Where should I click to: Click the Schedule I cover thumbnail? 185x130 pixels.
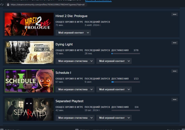coord(29,81)
